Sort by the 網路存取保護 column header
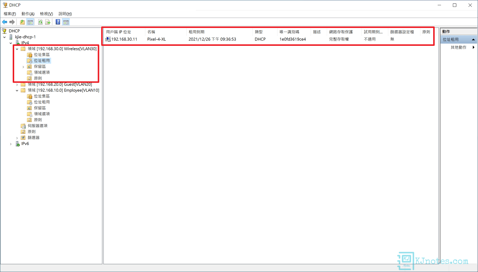The image size is (478, 272). (x=345, y=32)
